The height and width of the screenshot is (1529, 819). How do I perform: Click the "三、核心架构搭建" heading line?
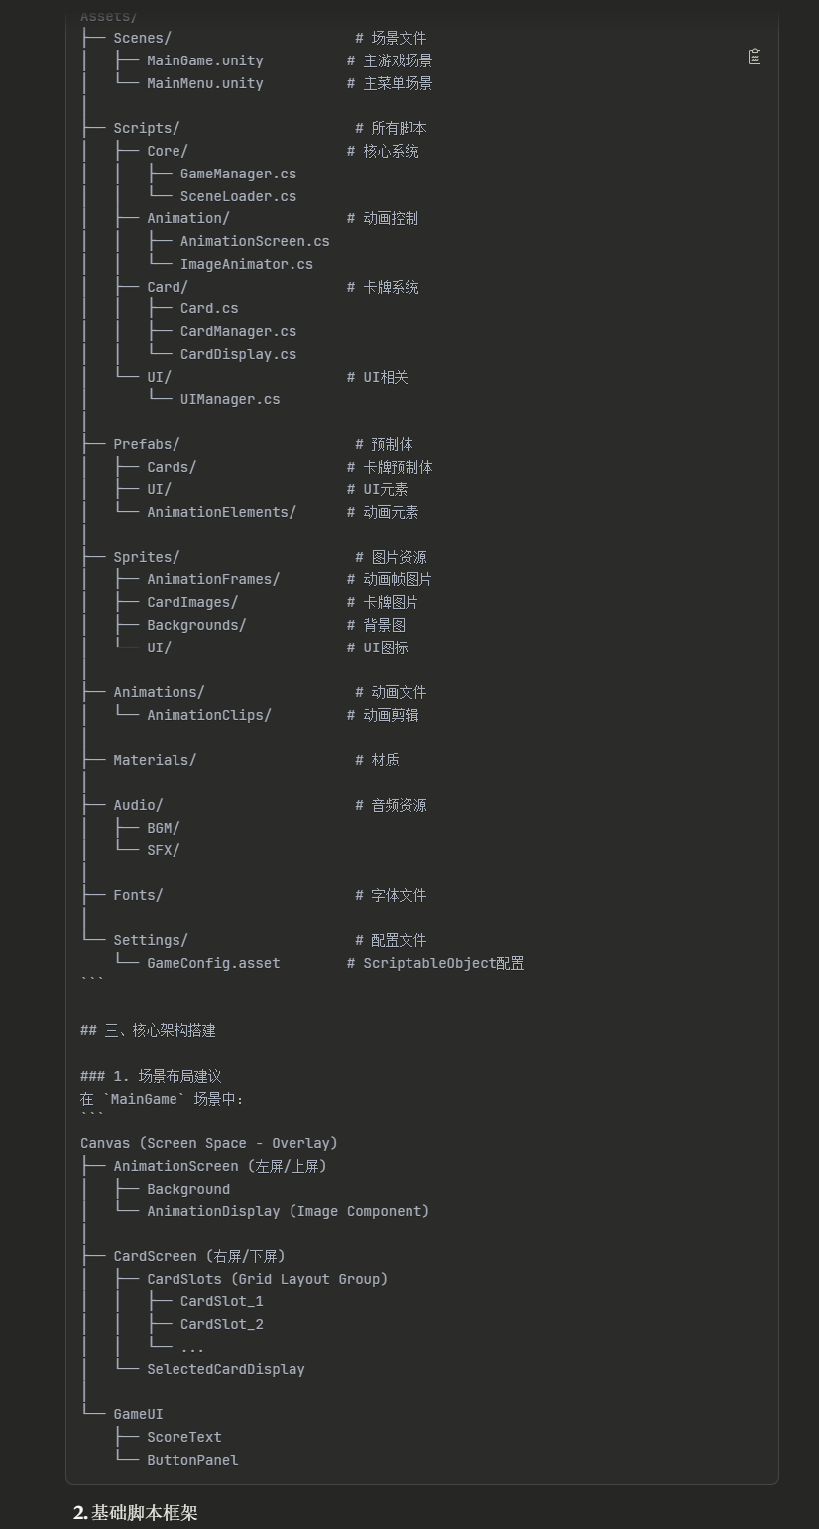click(159, 1030)
